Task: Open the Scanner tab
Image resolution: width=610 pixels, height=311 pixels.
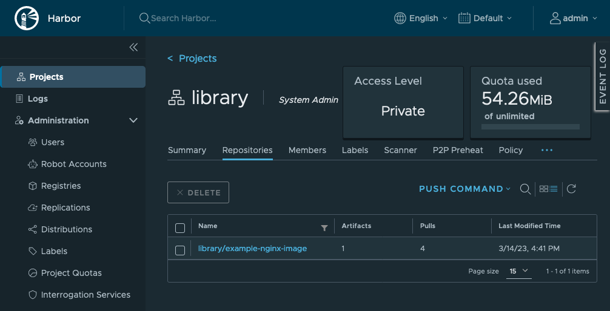Action: (400, 150)
